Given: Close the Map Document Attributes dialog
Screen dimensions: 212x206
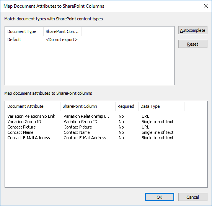Looking at the screenshot, I should click(x=206, y=6).
